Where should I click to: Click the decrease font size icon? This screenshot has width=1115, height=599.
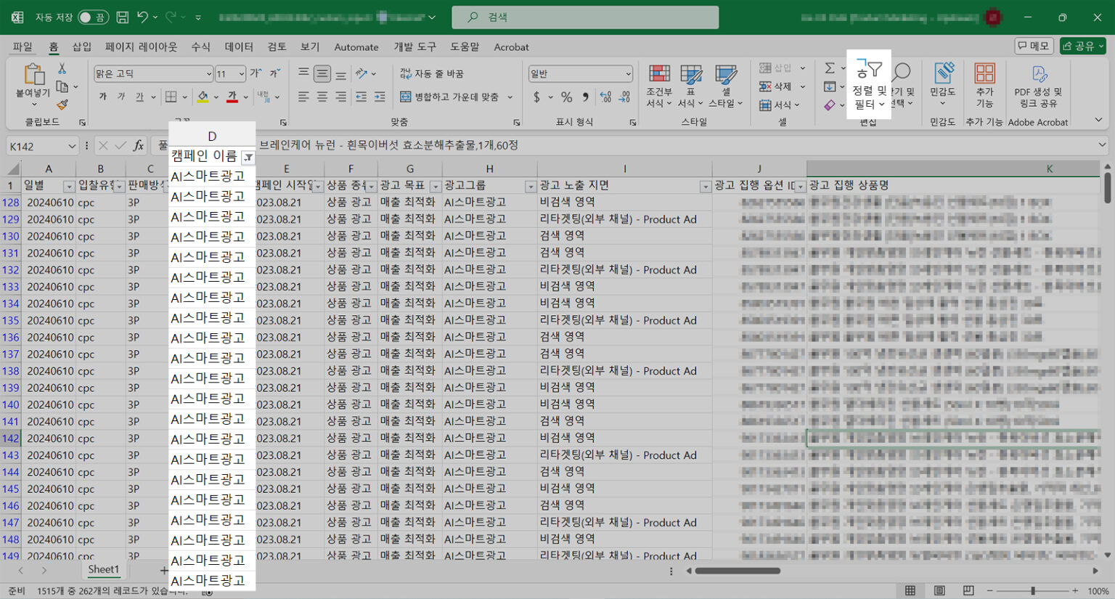(274, 73)
